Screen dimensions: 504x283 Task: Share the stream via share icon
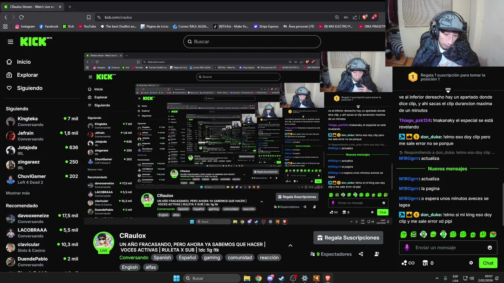pyautogui.click(x=361, y=254)
